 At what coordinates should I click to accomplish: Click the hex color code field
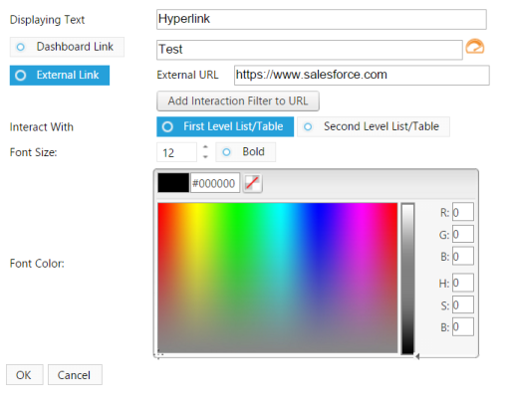(x=215, y=183)
